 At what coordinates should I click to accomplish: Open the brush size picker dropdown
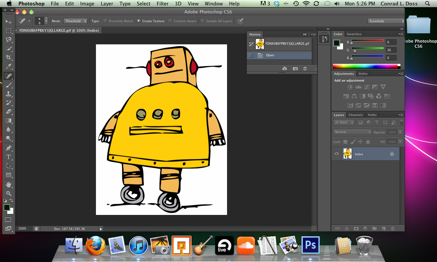pos(46,21)
